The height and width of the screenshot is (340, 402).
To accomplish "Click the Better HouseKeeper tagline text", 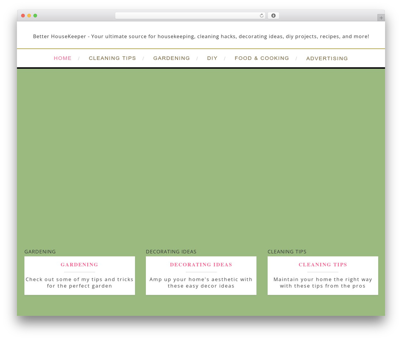I will pyautogui.click(x=201, y=36).
